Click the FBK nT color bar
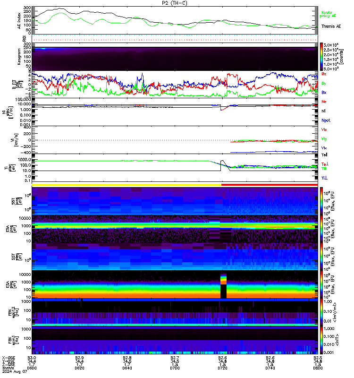Image resolution: width=354 pixels, height=378 pixels. 321,340
